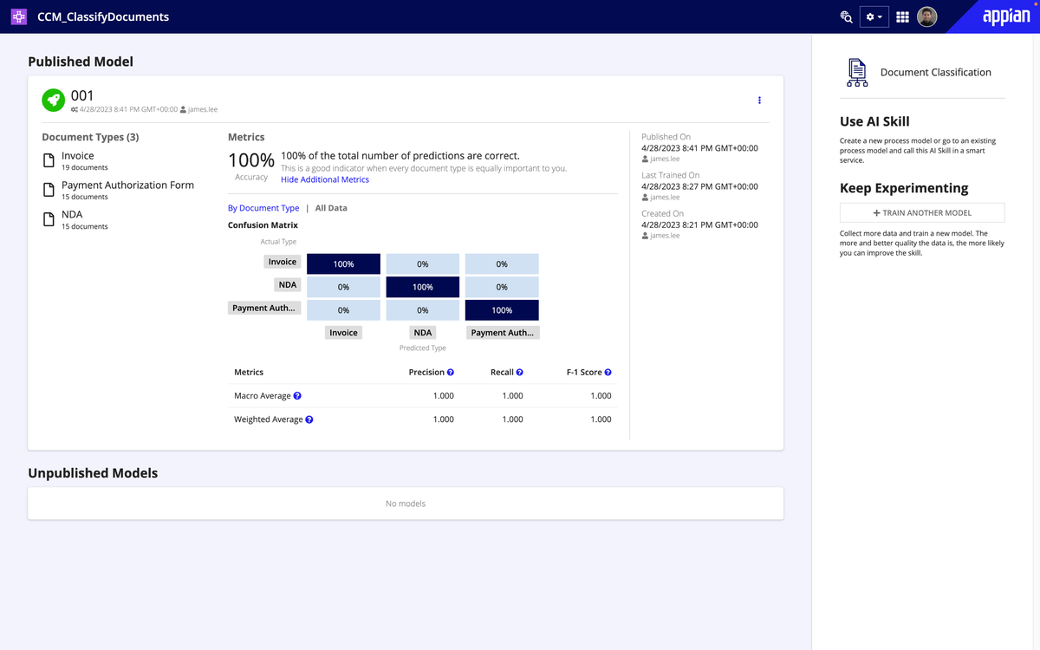Click the green published rocket icon

click(54, 101)
